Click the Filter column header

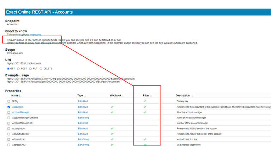tap(146, 95)
